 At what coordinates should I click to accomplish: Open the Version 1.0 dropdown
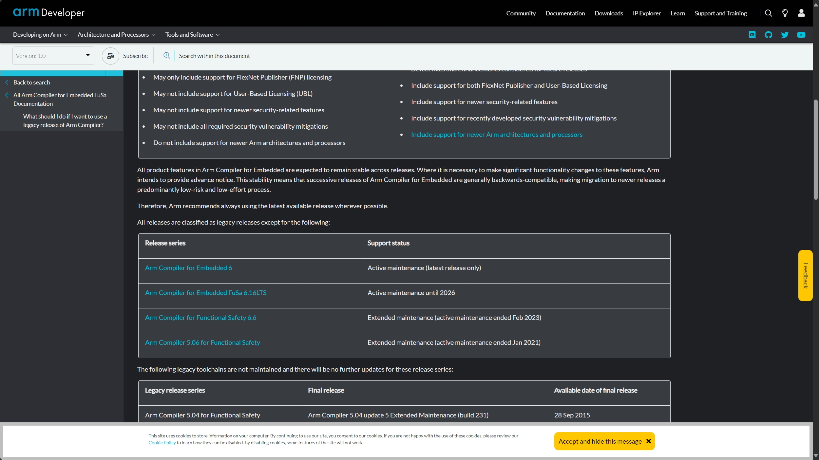(x=53, y=56)
